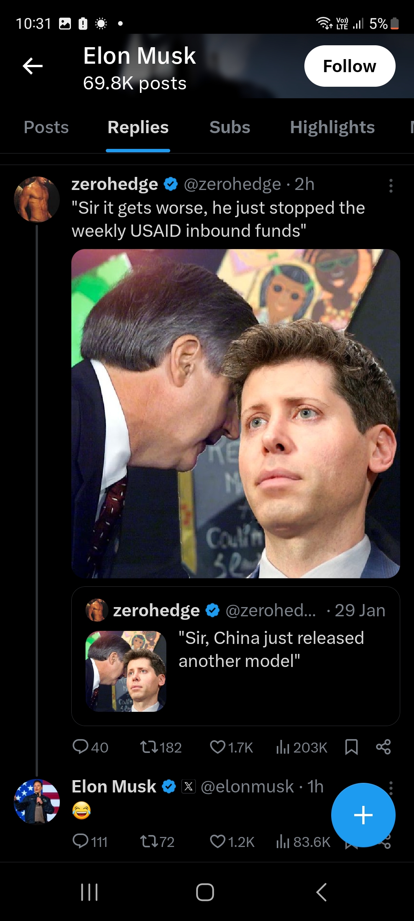This screenshot has height=921, width=414.
Task: Follow Elon Musk
Action: (x=350, y=66)
